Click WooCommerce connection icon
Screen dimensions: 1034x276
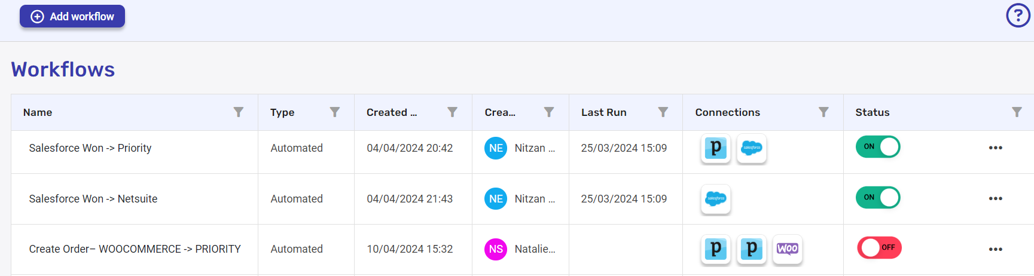tap(787, 249)
